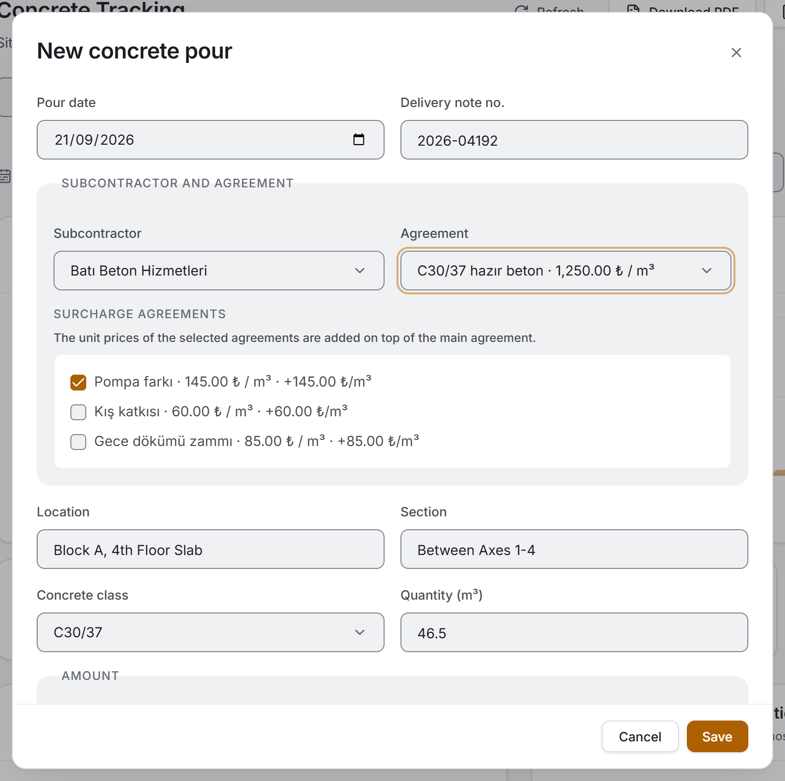Tick the Gece dökümü zammı checkbox
The width and height of the screenshot is (785, 781).
pos(78,442)
